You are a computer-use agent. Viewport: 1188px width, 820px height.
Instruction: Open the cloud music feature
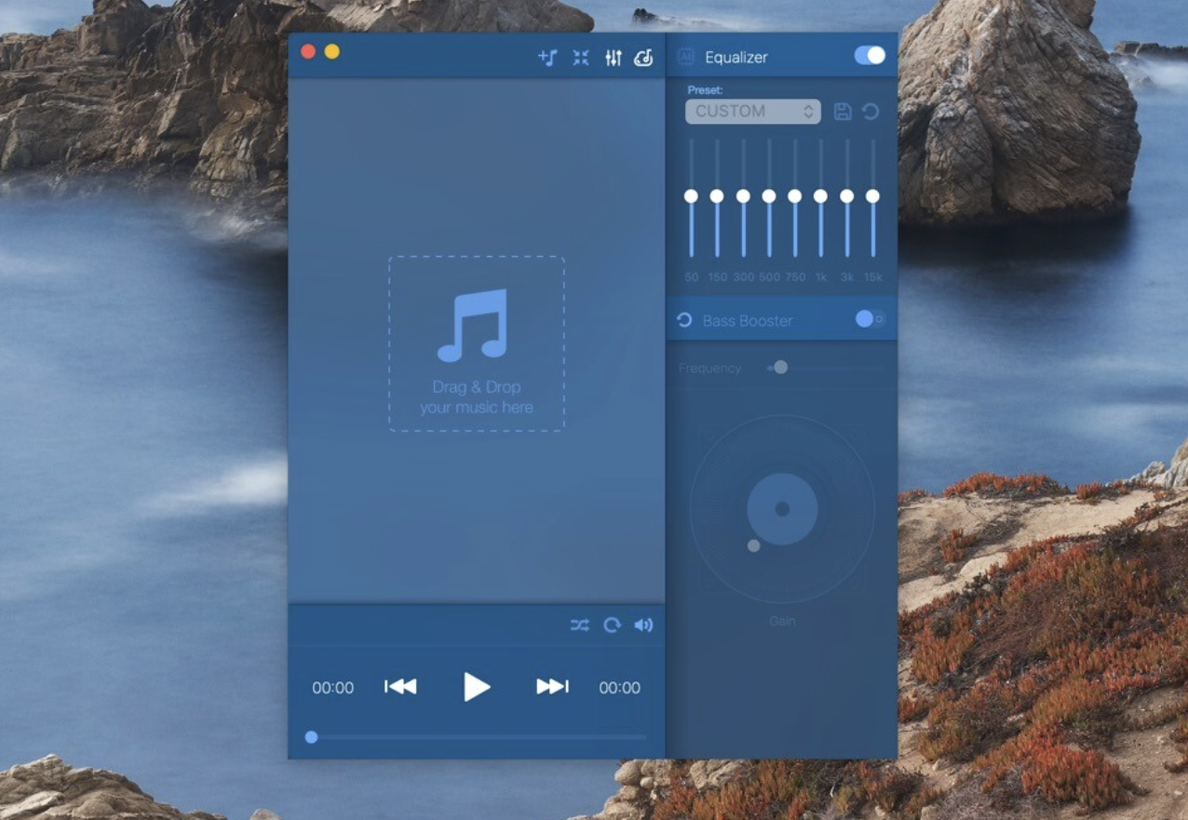point(643,57)
